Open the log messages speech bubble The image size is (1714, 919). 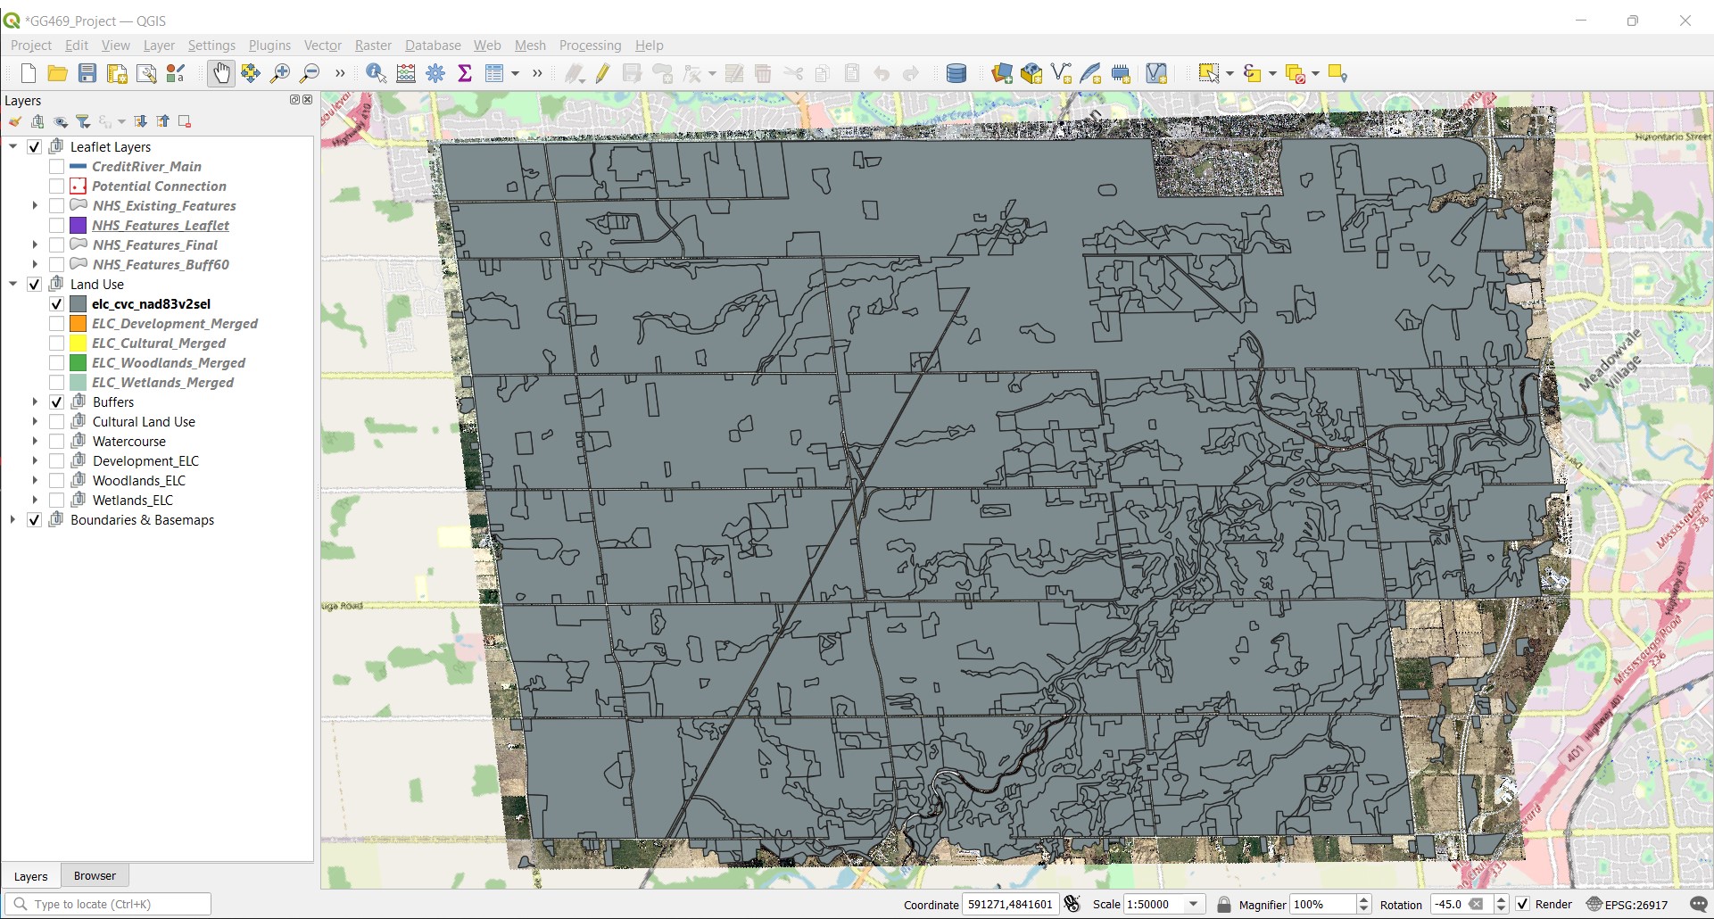1698,904
